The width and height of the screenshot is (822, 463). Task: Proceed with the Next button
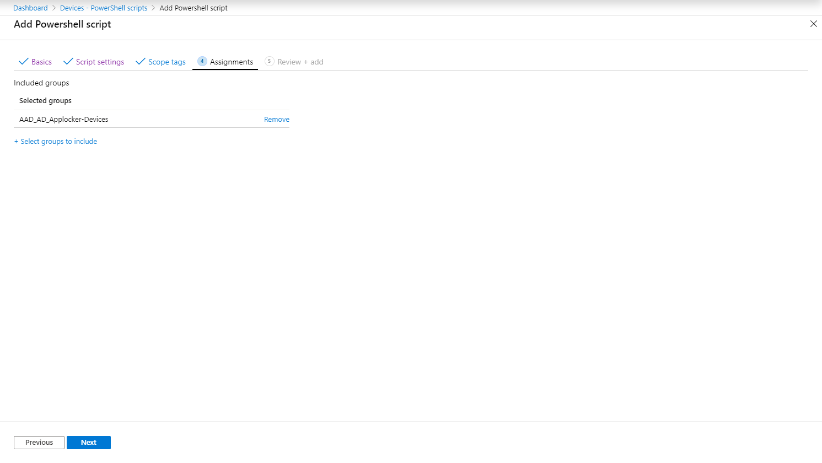pos(89,443)
